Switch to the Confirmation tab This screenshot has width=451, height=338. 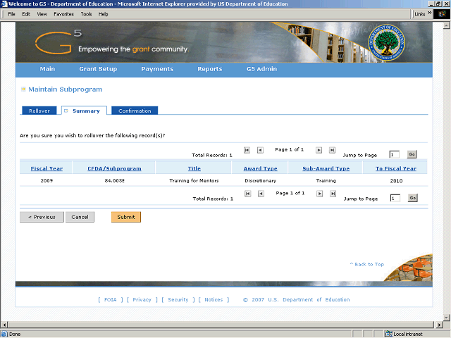click(x=135, y=111)
